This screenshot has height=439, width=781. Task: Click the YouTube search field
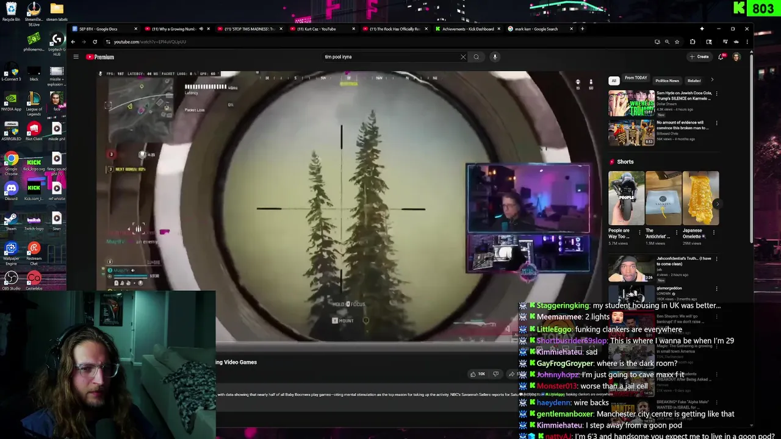(x=390, y=57)
